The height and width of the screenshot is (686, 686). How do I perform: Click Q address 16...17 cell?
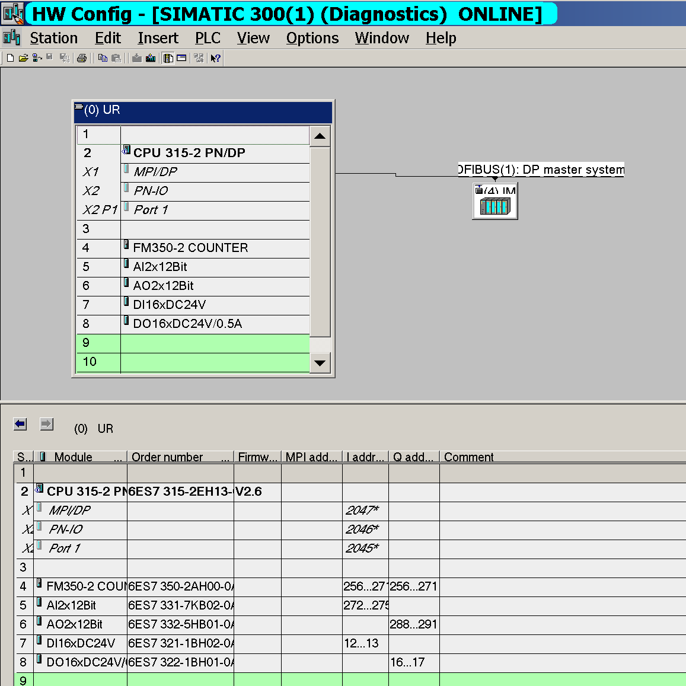[x=414, y=662]
